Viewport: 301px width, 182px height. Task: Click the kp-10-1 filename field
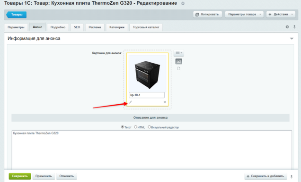(x=147, y=95)
